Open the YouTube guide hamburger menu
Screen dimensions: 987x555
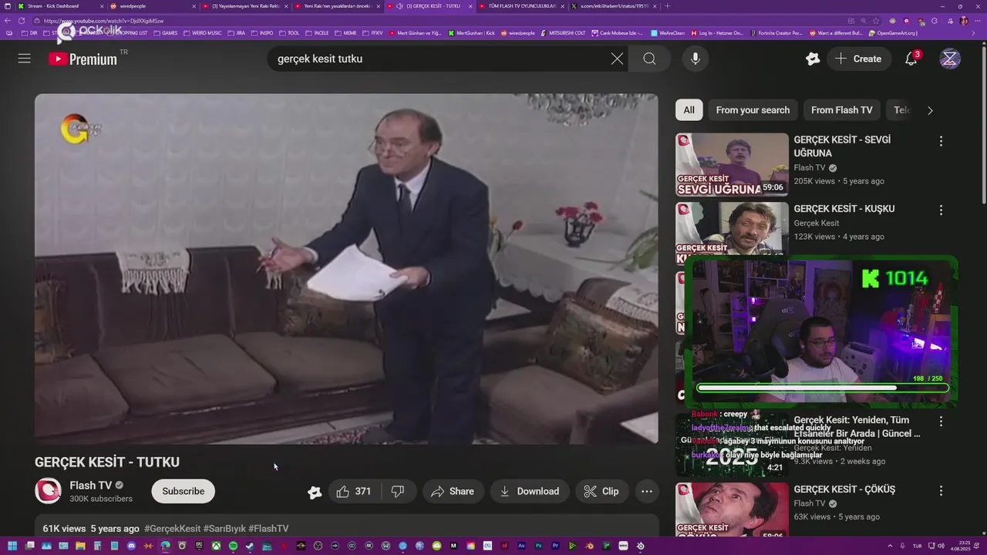[25, 59]
